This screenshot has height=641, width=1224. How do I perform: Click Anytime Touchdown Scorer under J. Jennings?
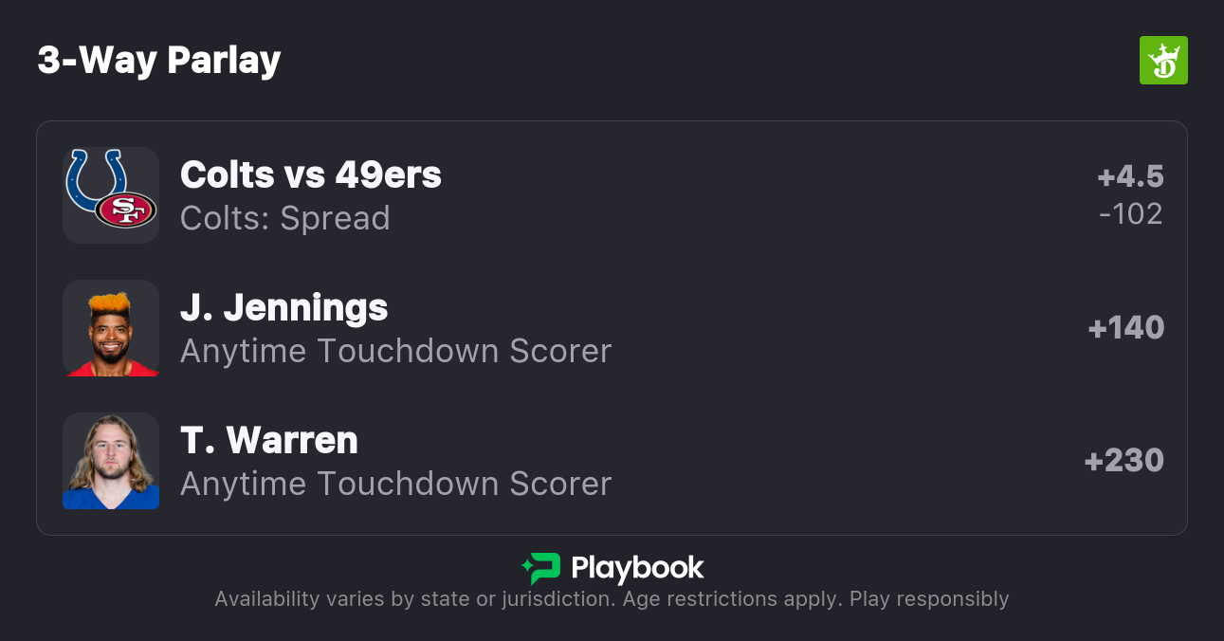(395, 351)
